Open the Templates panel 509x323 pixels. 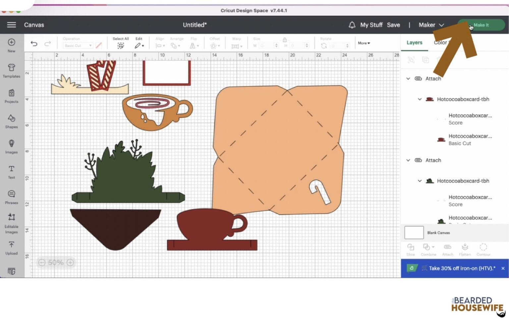coord(11,71)
